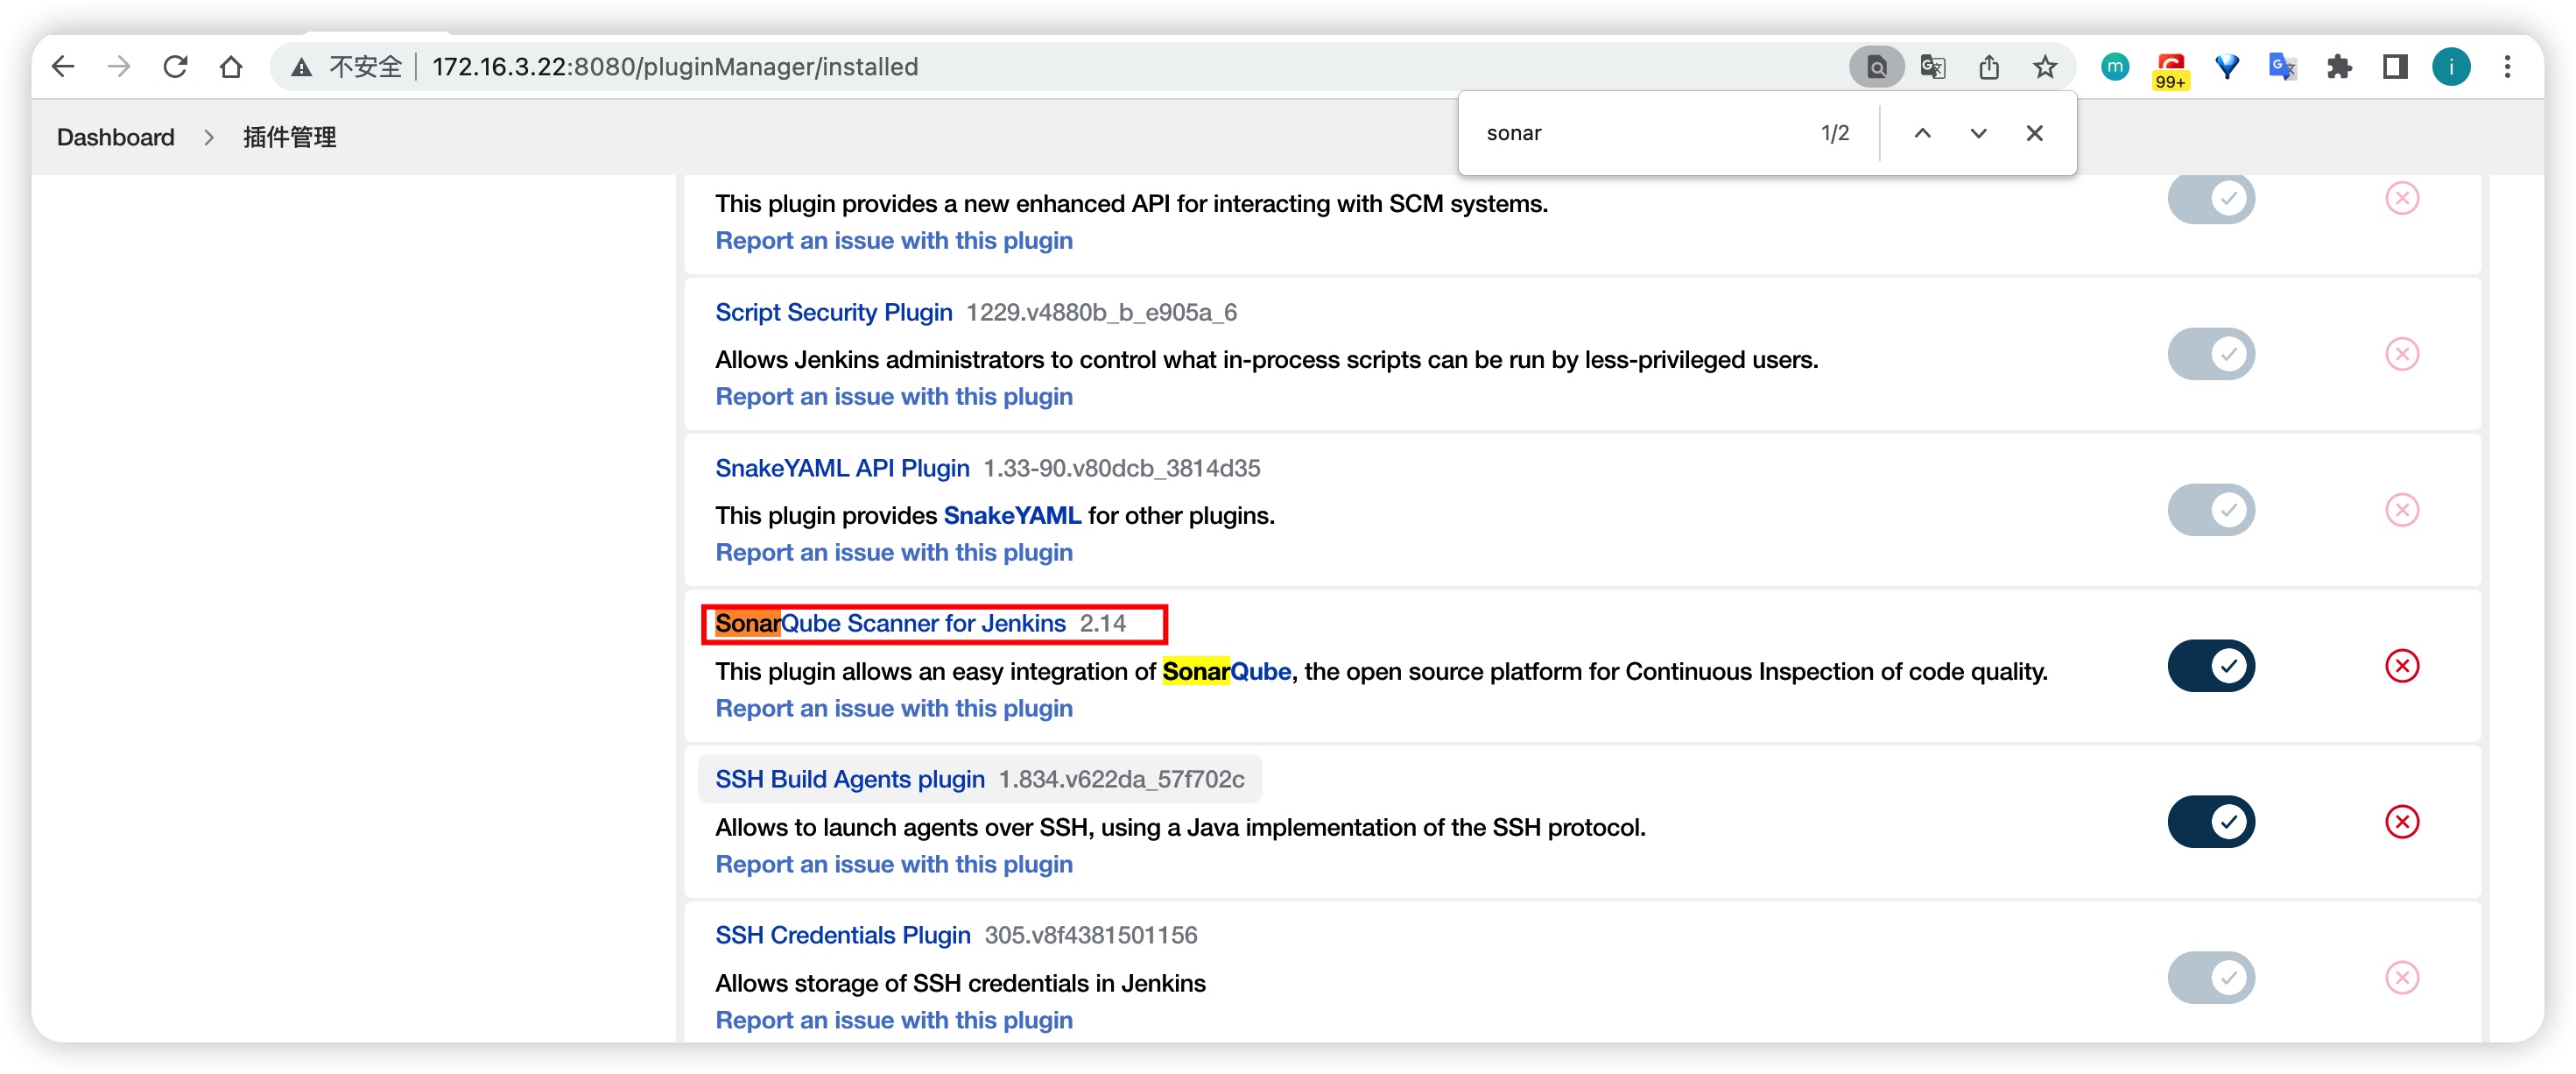Disable the SSH Build Agents plugin toggle

coord(2211,822)
